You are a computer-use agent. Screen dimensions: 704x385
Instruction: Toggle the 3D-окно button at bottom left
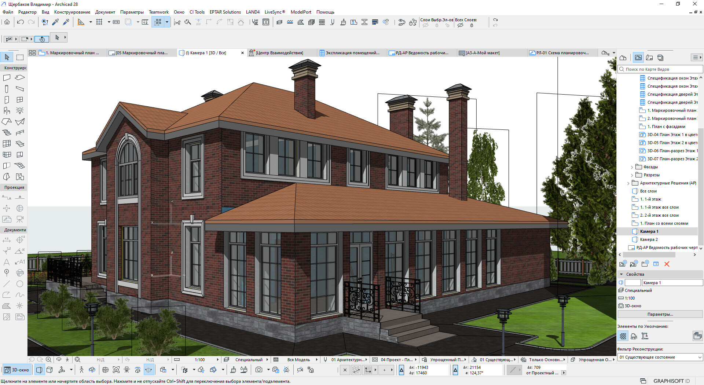coord(17,370)
